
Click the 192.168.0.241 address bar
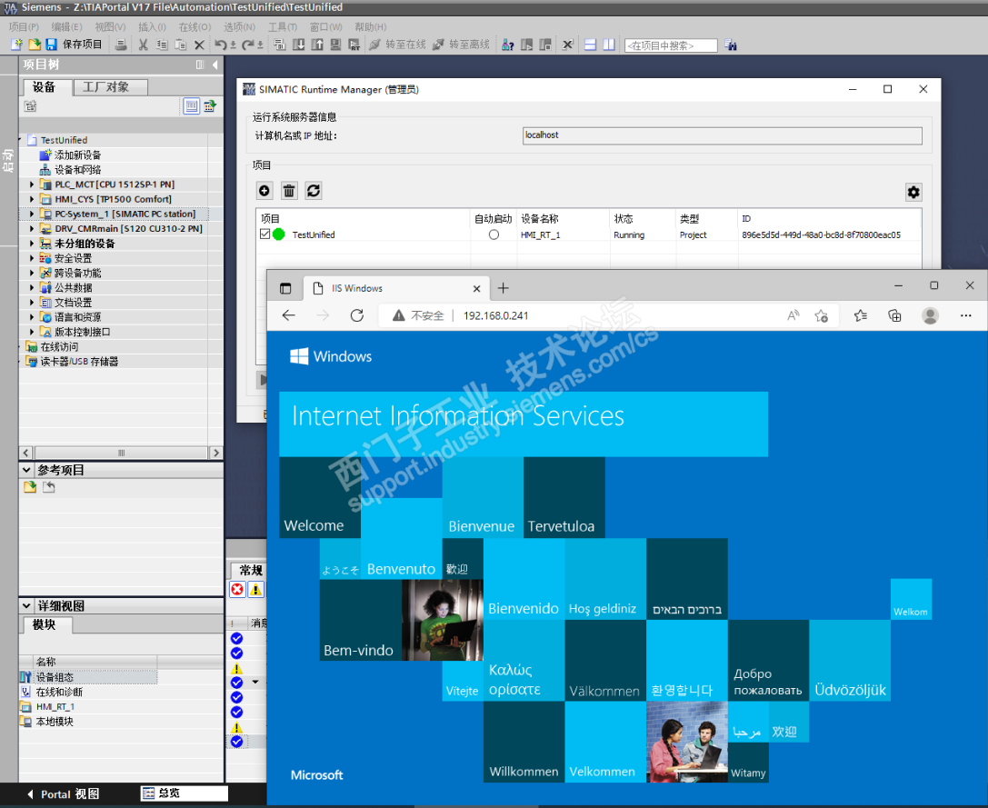click(x=495, y=315)
